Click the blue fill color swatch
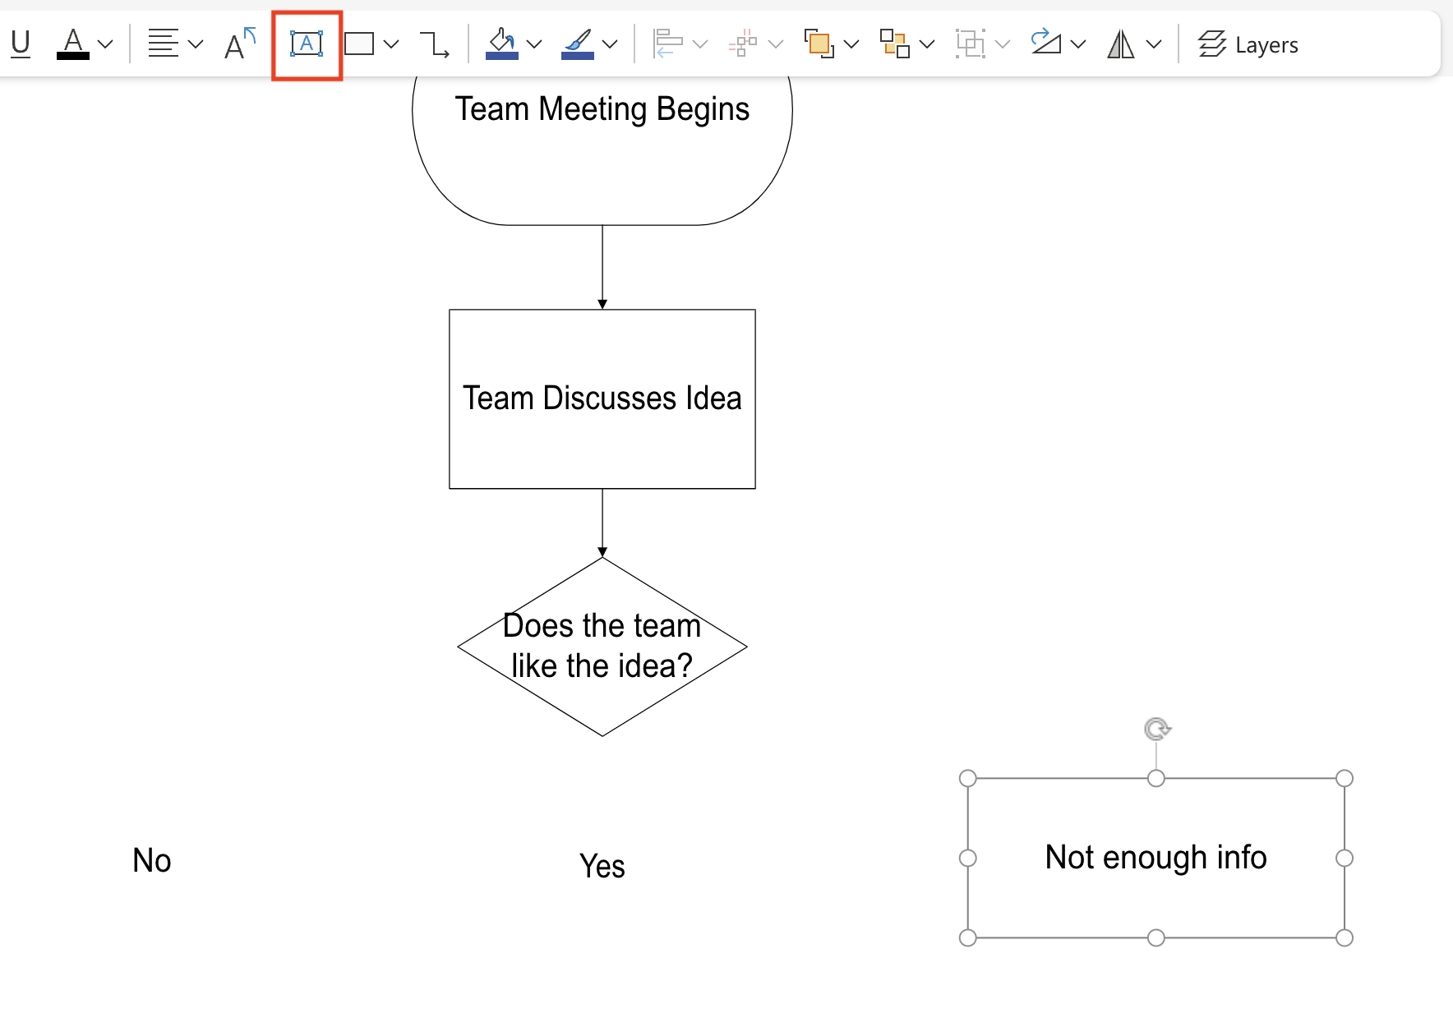The width and height of the screenshot is (1453, 1013). (x=502, y=56)
